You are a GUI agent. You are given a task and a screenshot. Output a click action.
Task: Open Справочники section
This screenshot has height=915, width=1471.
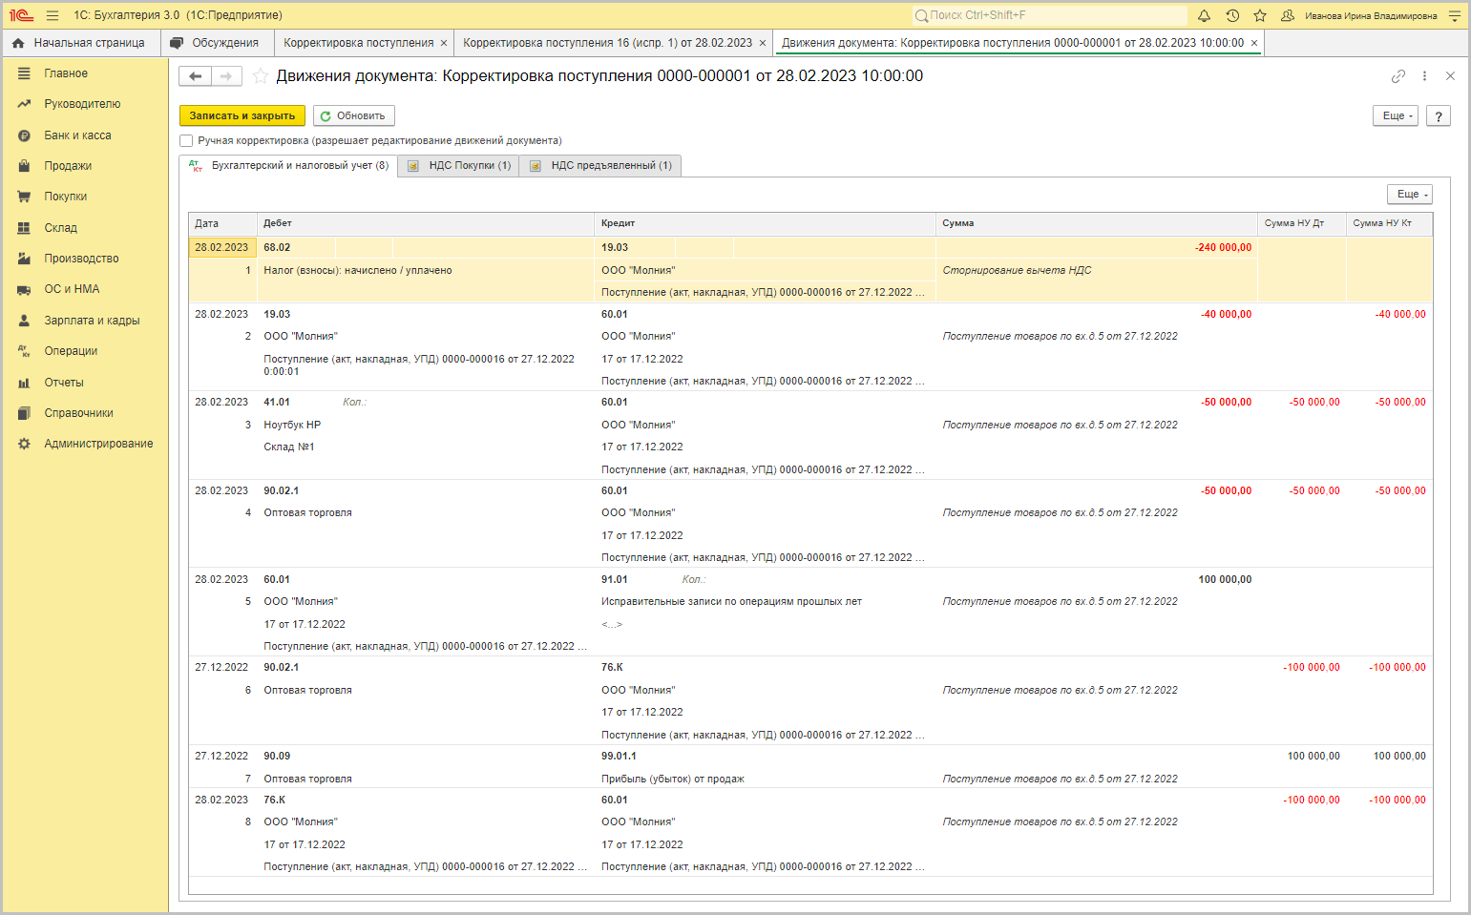[x=78, y=413]
